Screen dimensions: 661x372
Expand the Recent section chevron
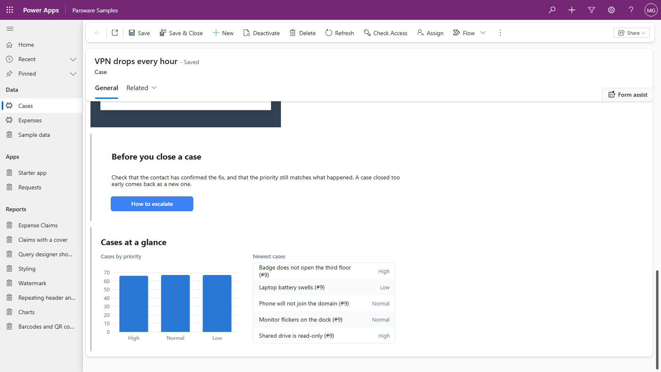(73, 59)
